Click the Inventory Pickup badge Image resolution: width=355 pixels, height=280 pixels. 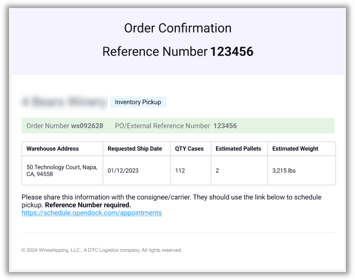138,102
